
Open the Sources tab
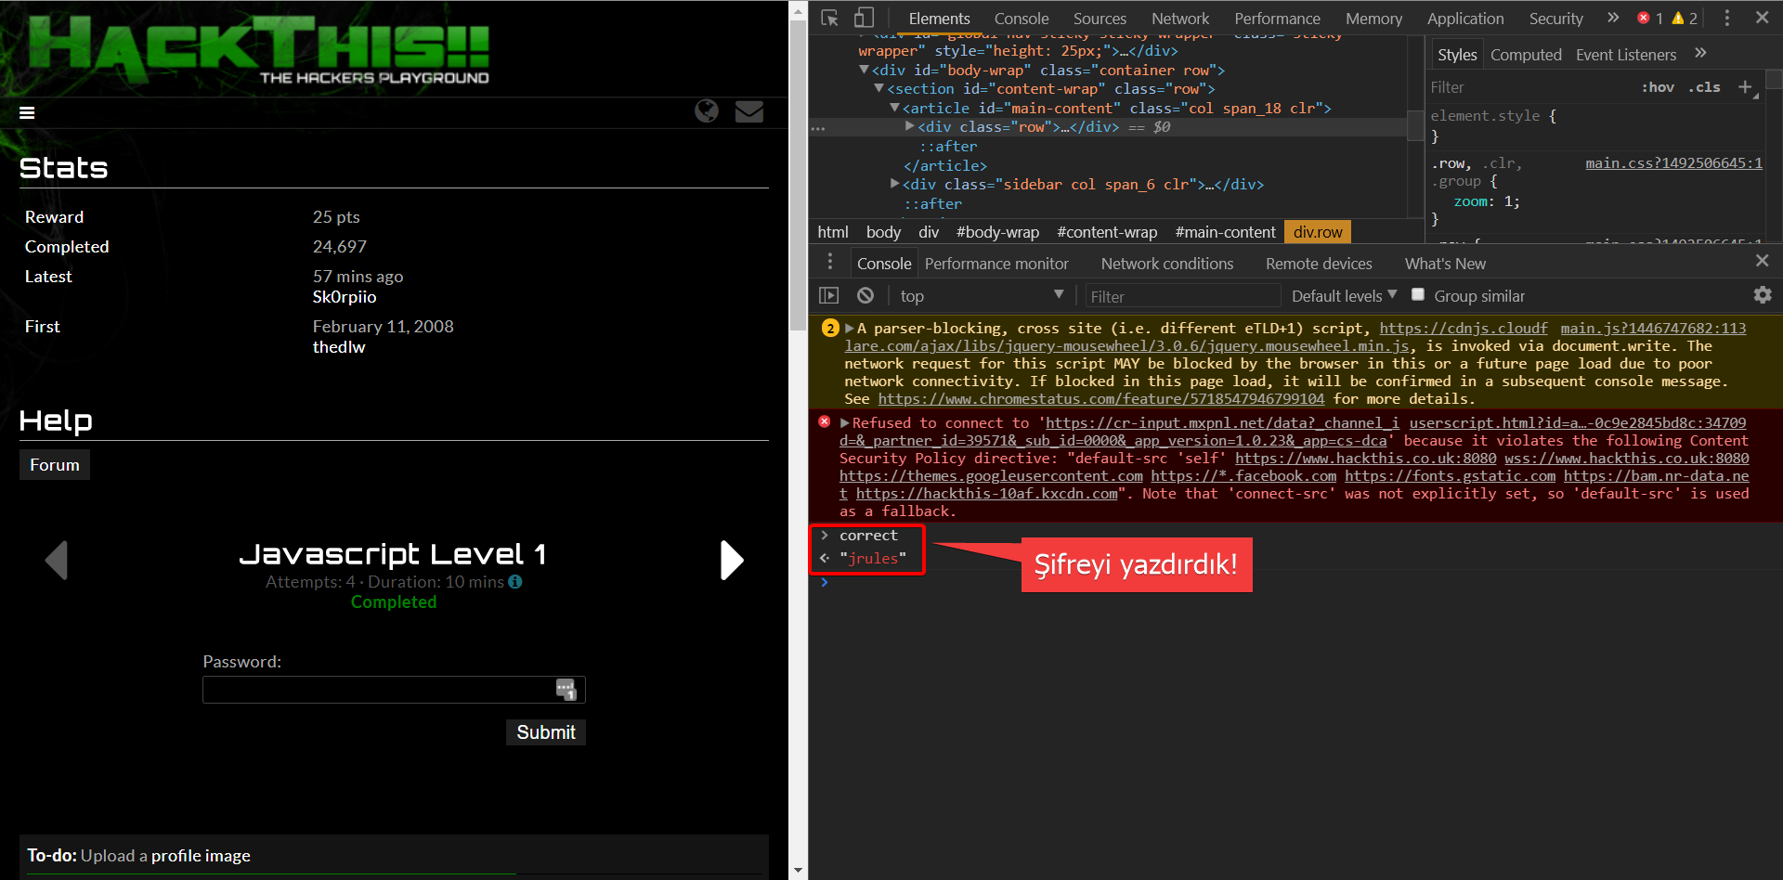point(1100,18)
